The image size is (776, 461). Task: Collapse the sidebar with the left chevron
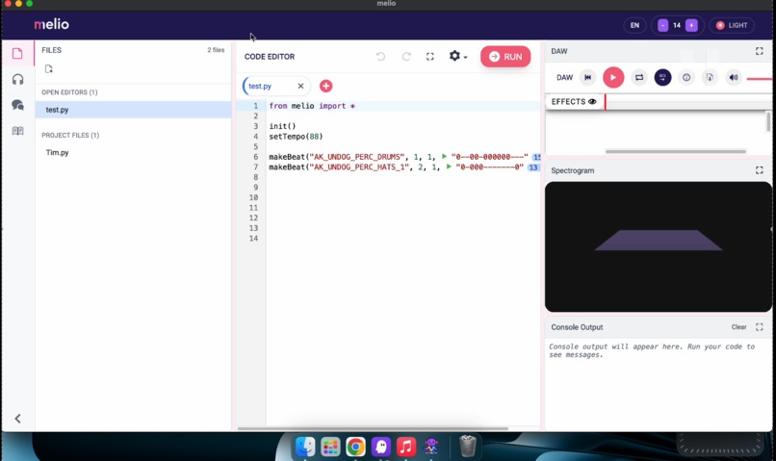pos(18,419)
